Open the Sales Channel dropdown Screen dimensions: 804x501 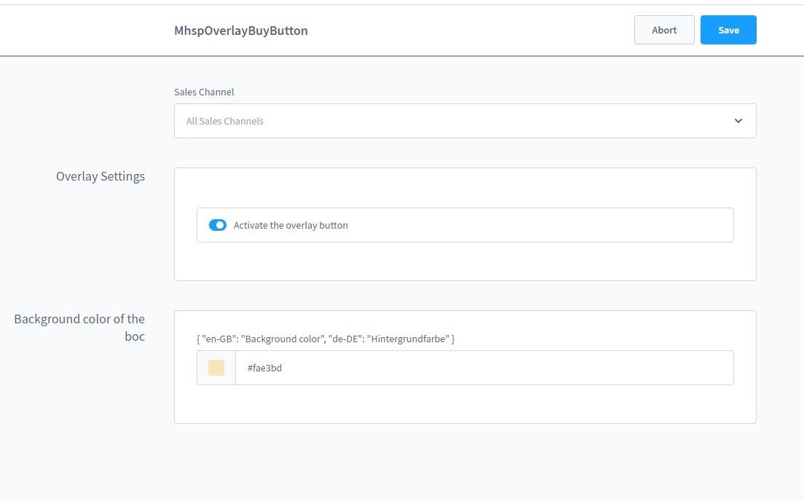click(x=465, y=121)
